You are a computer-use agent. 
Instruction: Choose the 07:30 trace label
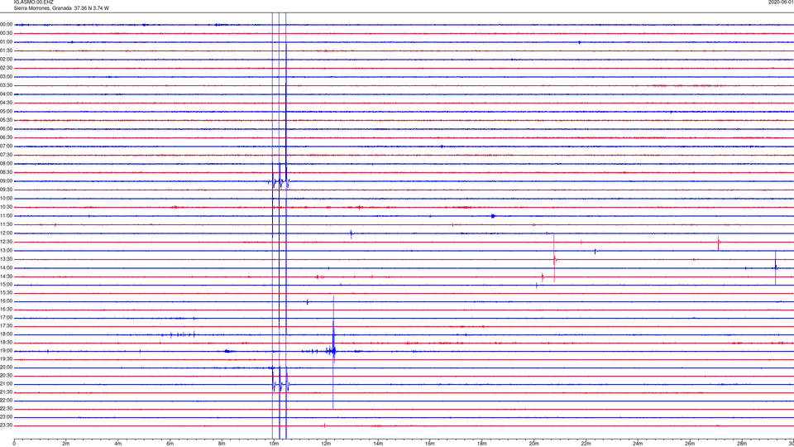click(6, 155)
